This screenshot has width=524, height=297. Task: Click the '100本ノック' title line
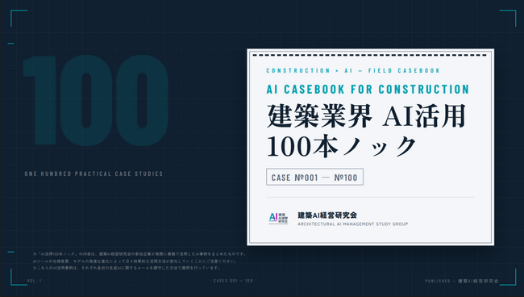pos(342,147)
